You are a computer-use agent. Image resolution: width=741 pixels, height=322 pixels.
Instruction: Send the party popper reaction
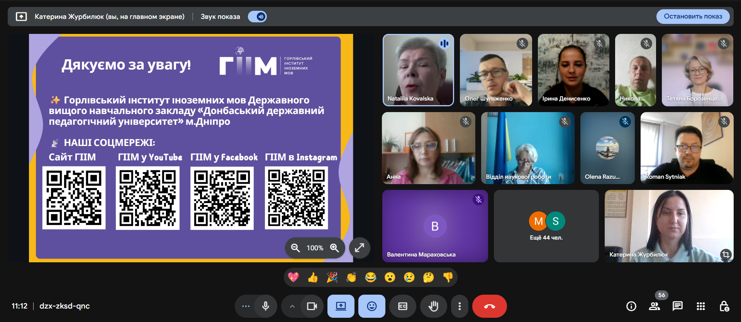(332, 277)
